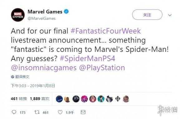Click the globe translate icon
The width and height of the screenshot is (182, 119).
(x=12, y=77)
